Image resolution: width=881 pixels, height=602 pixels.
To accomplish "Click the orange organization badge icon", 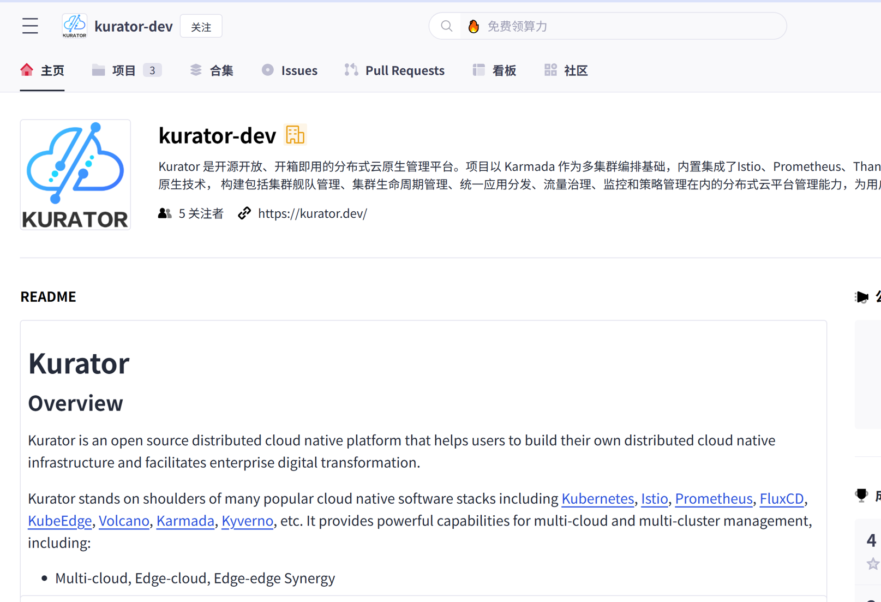I will coord(295,135).
